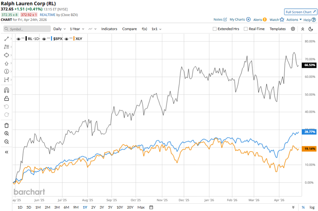The height and width of the screenshot is (211, 318).
Task: Expand bottom panel with double chevrons
Action: [x=293, y=207]
